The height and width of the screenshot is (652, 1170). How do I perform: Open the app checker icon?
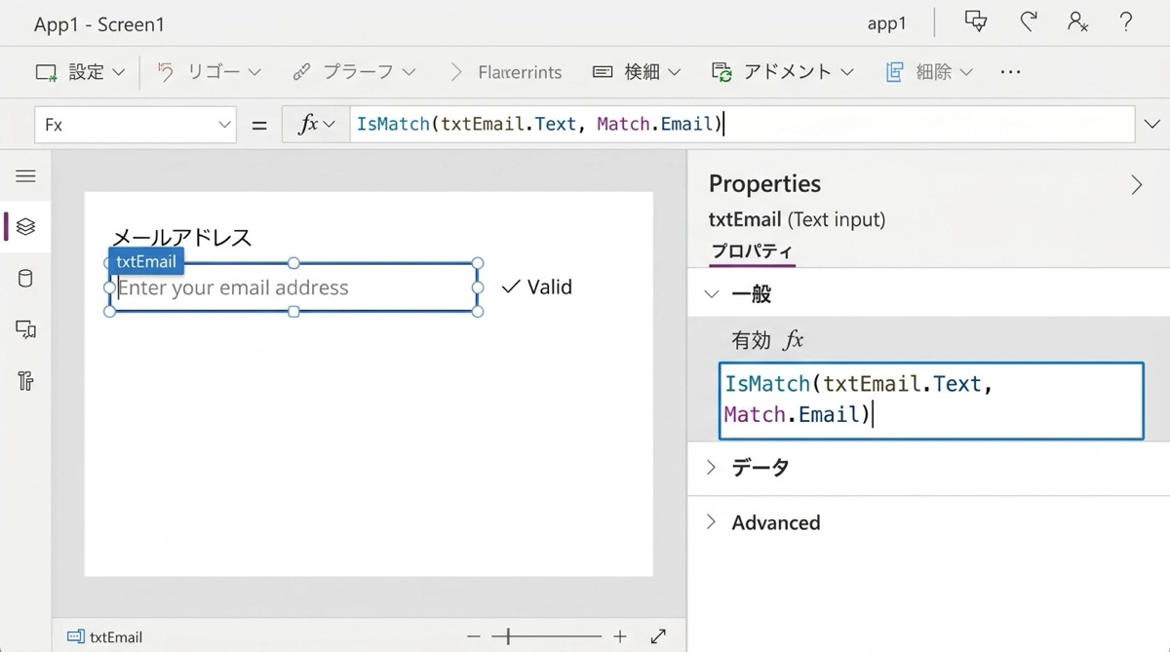[x=975, y=23]
